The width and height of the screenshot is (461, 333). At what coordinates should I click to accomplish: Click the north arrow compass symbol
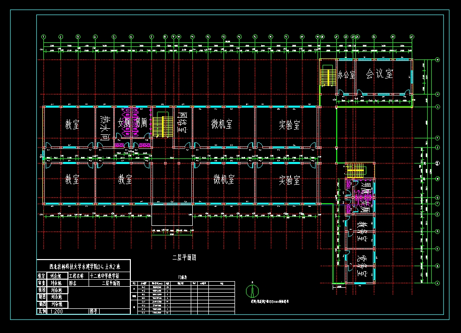click(252, 291)
